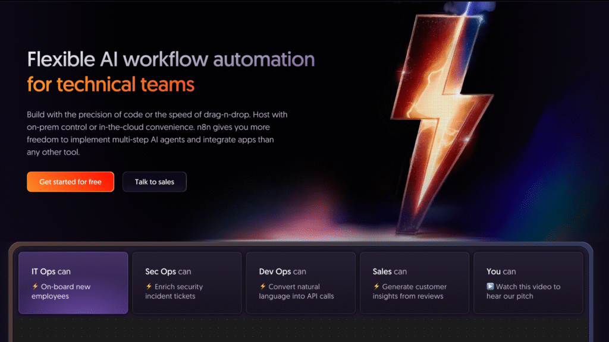Viewport: 609px width, 342px height.
Task: Select the IT Ops can tab
Action: click(73, 283)
